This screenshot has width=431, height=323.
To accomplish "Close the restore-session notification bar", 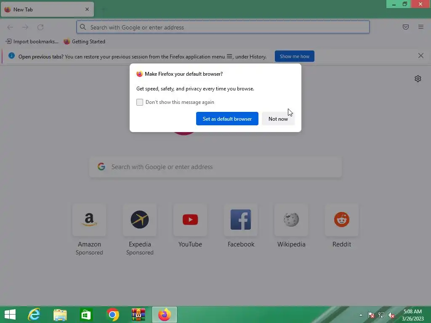I will pyautogui.click(x=420, y=56).
